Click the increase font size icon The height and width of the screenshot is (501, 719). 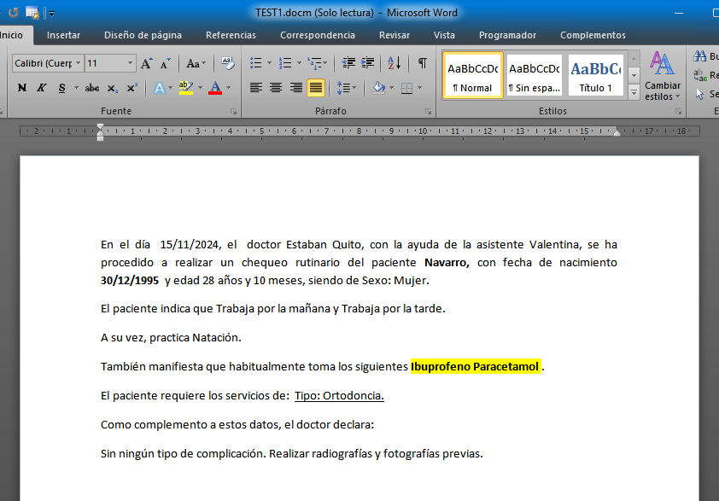point(147,63)
